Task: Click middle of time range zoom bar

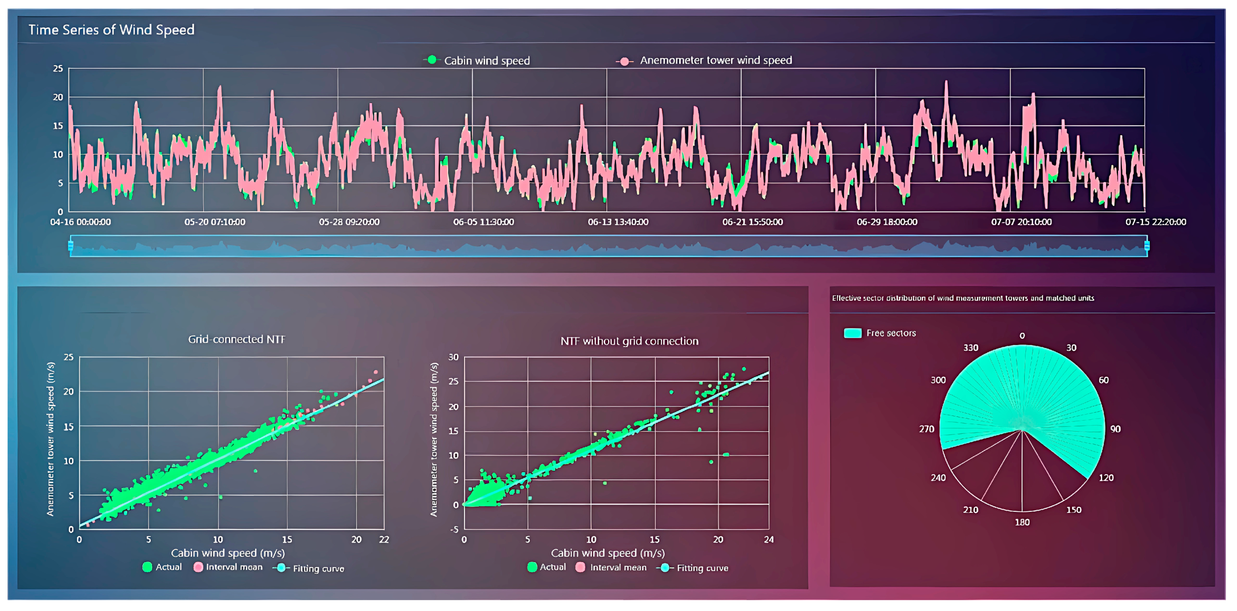Action: [609, 246]
